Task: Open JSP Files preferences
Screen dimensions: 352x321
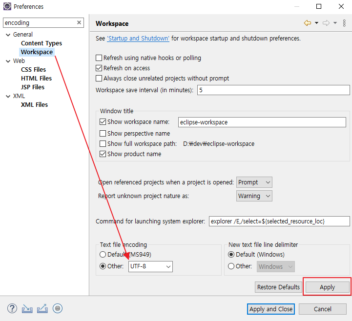Action: click(33, 87)
